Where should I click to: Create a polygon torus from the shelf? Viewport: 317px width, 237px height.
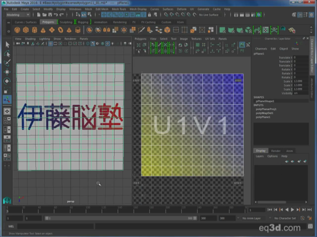[x=61, y=30]
